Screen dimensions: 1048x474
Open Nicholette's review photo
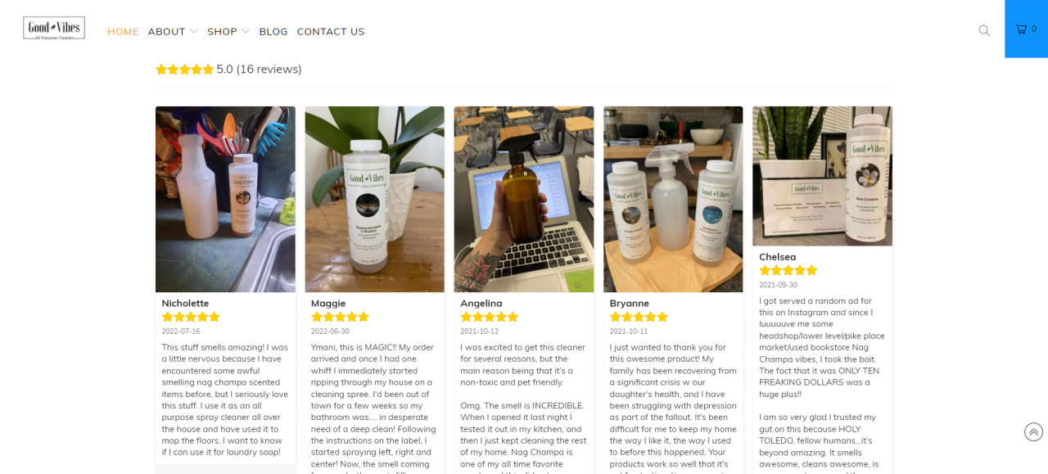225,199
